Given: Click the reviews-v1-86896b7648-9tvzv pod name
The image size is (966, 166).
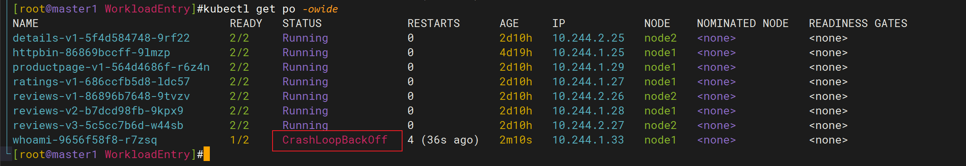Looking at the screenshot, I should pyautogui.click(x=101, y=97).
